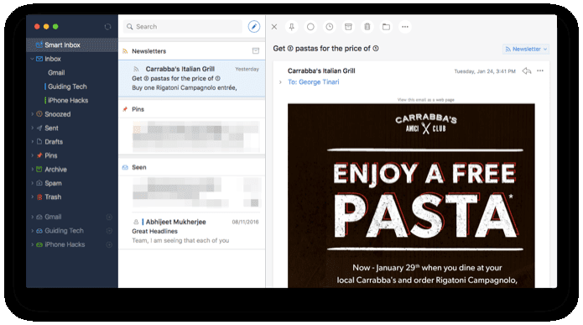Open iPhone Hacks inbox sub-item
Screen dimensions: 583x325
[x=68, y=100]
